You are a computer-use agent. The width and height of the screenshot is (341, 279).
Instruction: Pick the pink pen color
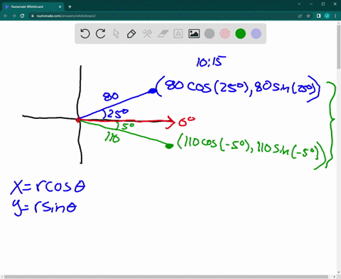coord(225,34)
